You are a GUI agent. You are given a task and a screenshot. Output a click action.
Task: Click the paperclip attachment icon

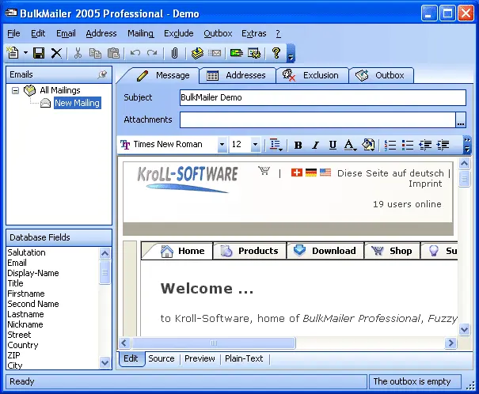pyautogui.click(x=173, y=53)
